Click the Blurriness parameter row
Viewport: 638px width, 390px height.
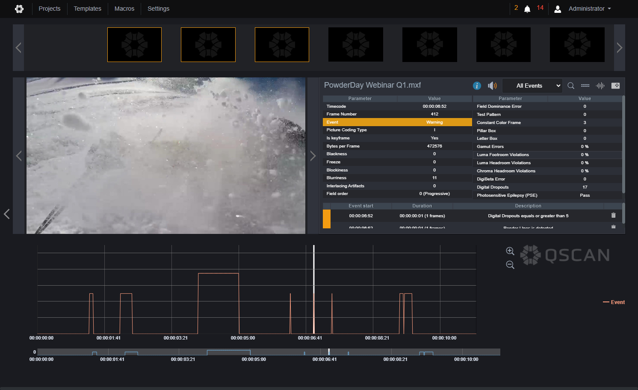397,178
